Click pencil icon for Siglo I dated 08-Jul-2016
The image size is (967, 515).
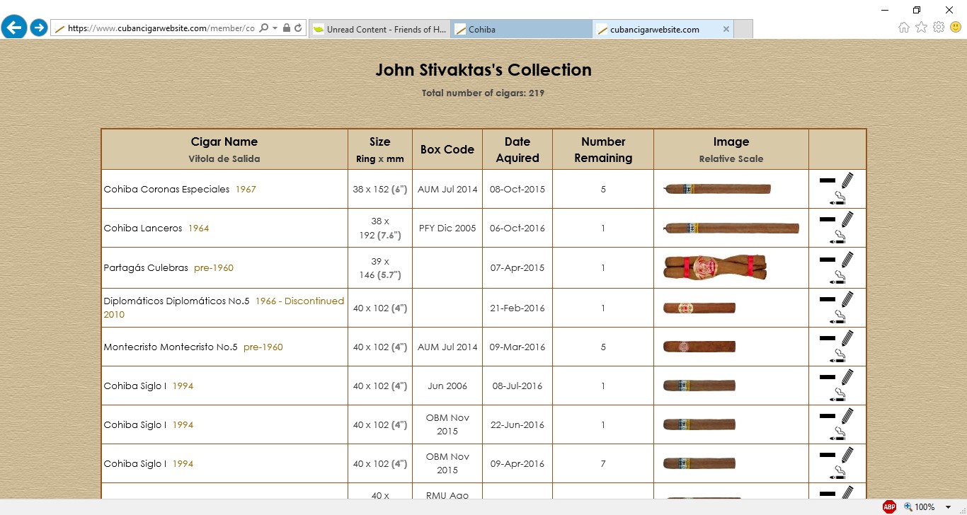point(847,376)
